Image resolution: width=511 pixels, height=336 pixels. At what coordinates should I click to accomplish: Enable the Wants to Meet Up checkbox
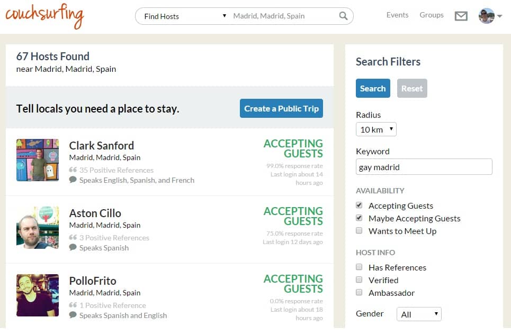(x=359, y=231)
